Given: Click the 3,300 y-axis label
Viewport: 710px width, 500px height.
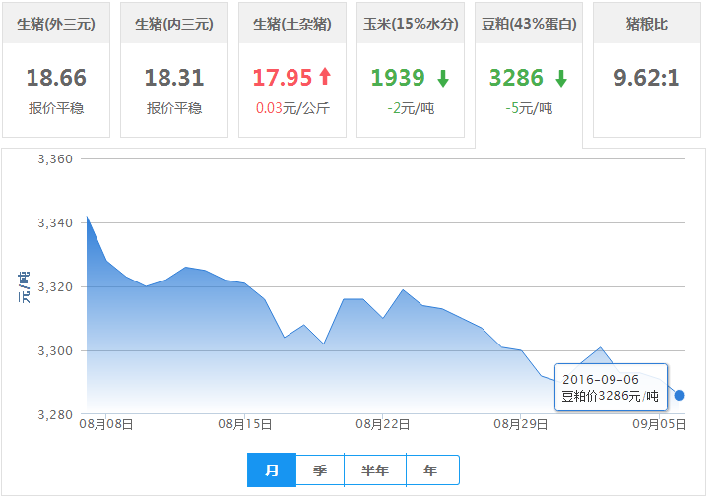Looking at the screenshot, I should 55,350.
